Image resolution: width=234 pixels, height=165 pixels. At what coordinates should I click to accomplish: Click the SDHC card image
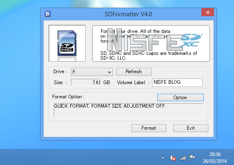click(67, 43)
